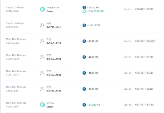Click the Cream protocol name under repayBorrow

point(50,11)
